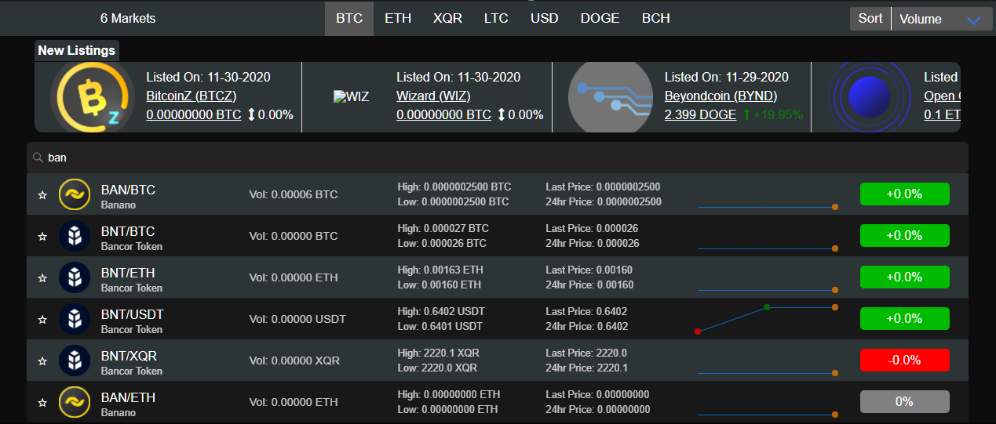Select the BNT/ETH pair name

pos(128,273)
